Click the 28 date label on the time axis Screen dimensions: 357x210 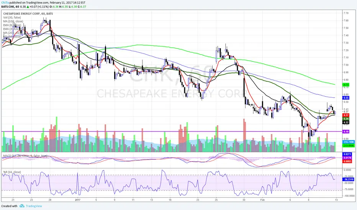click(50, 200)
